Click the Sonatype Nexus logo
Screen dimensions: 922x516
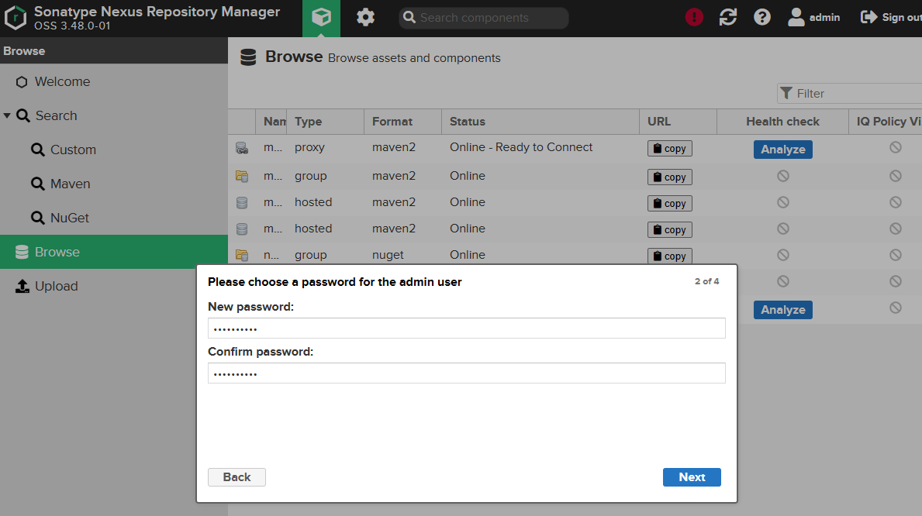16,18
